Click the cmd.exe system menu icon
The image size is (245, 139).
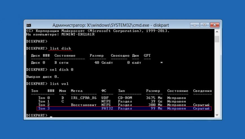(x=29, y=25)
